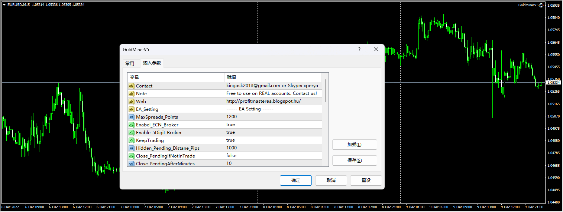Select the Close_PendingAfterMinutes variable name
This screenshot has width=563, height=212.
tap(165, 163)
